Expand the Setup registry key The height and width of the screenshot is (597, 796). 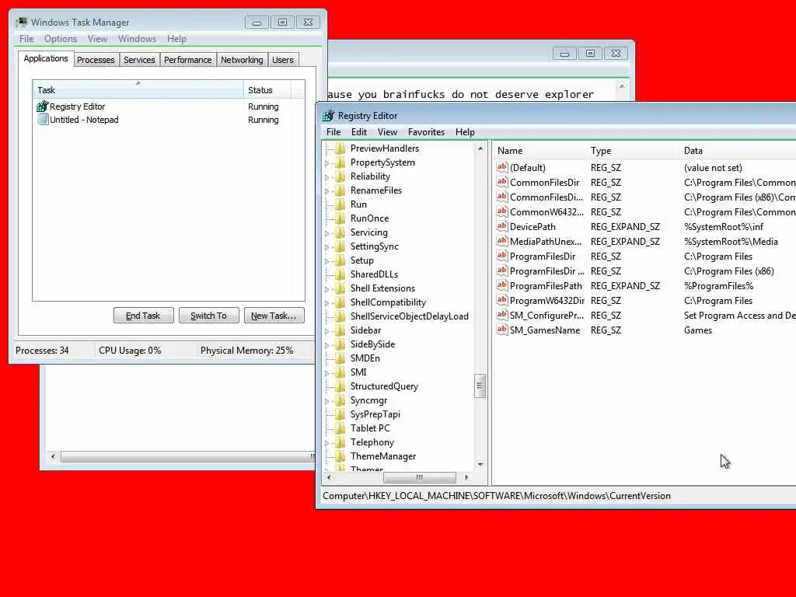pyautogui.click(x=327, y=261)
